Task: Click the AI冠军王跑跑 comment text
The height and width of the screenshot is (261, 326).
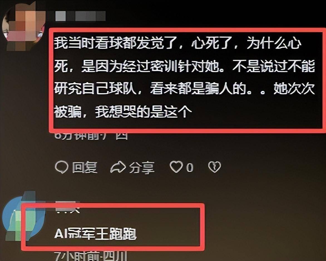Action: (x=95, y=234)
